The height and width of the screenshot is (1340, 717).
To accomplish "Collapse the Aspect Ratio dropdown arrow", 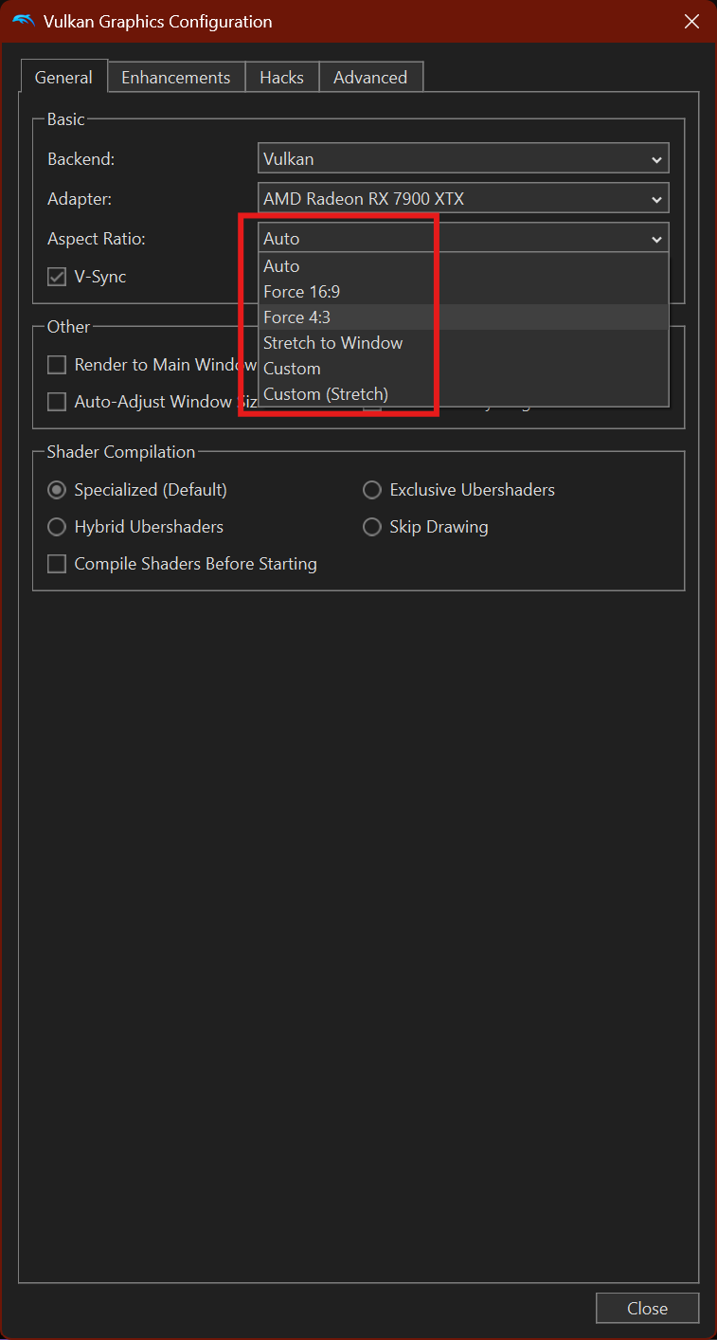I will tap(656, 239).
